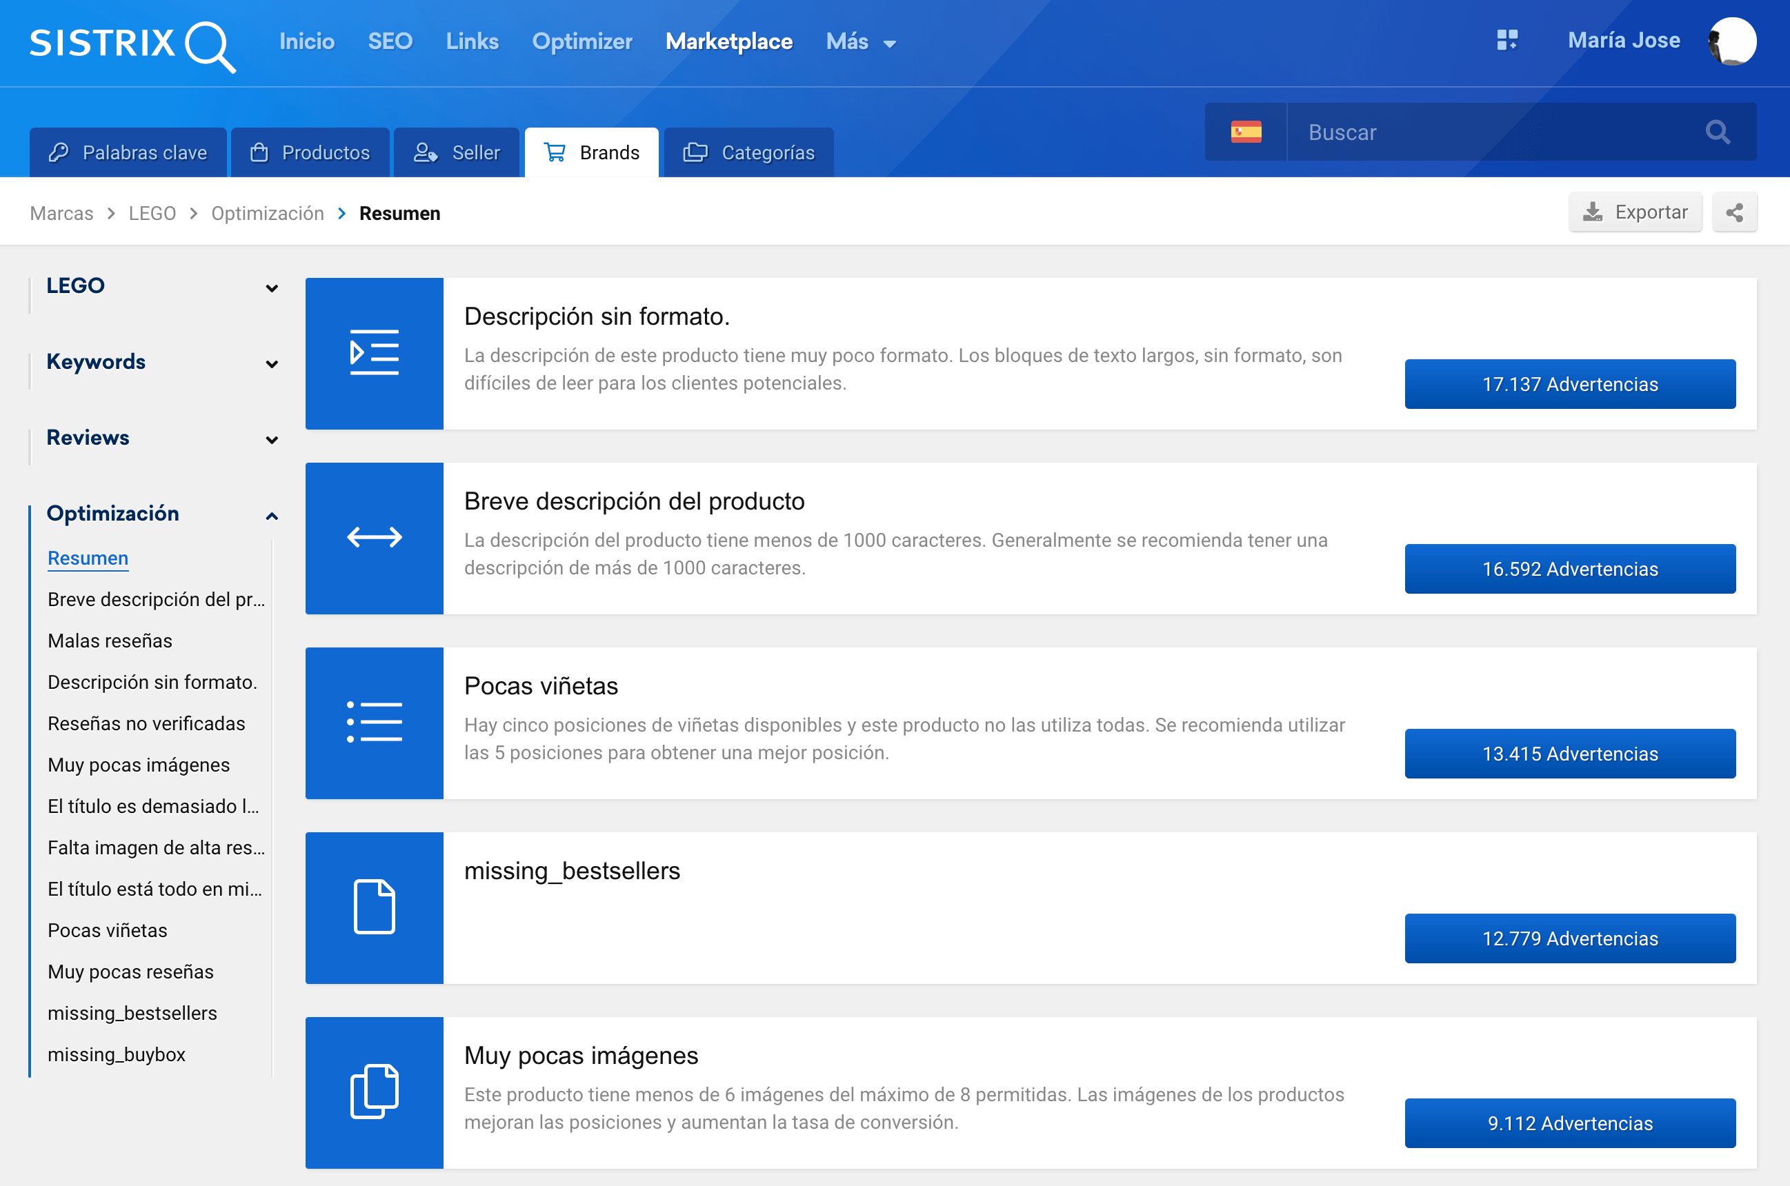
Task: Click the Pocas viñetas list icon
Action: (x=374, y=723)
